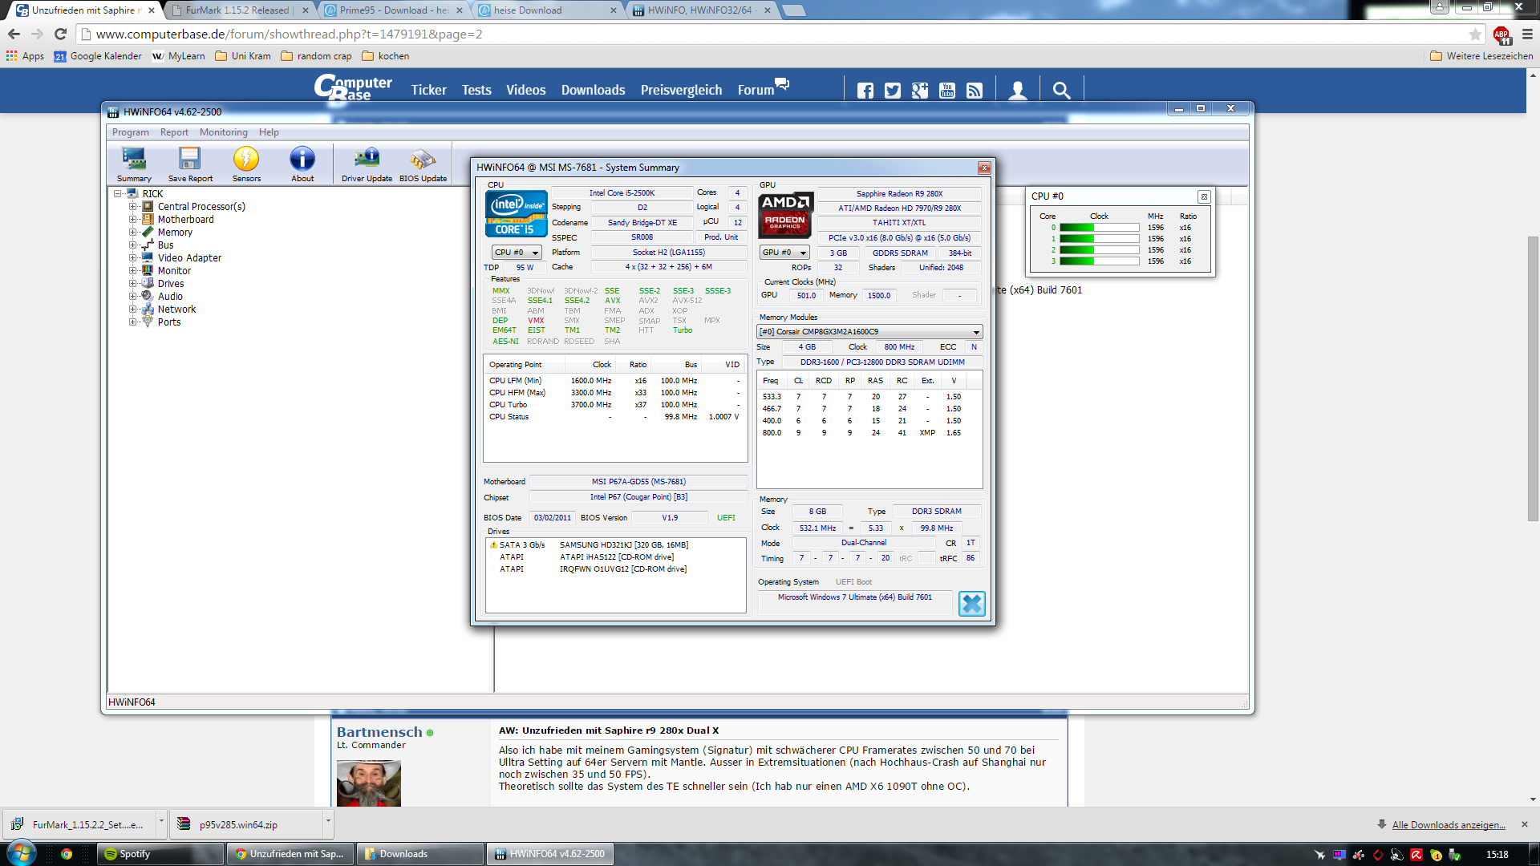Open the ComputerBase YouTube icon
1540x866 pixels.
(x=947, y=91)
